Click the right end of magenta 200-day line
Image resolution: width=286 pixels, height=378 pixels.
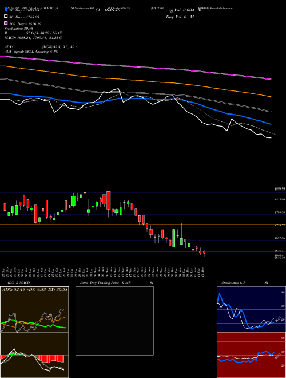(x=271, y=79)
